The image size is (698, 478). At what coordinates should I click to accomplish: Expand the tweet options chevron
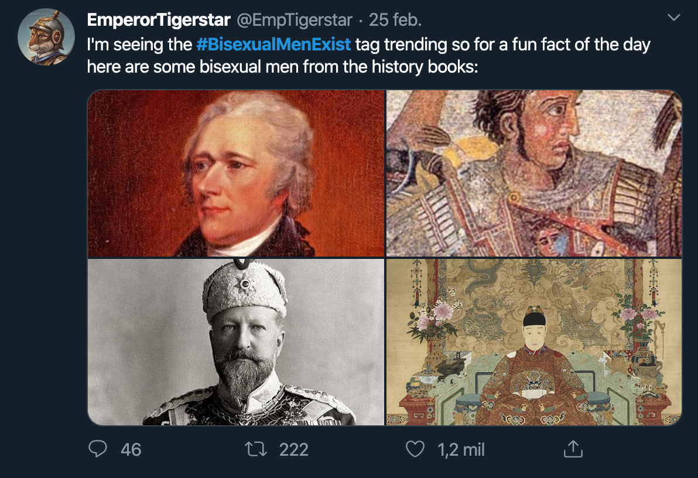(674, 18)
